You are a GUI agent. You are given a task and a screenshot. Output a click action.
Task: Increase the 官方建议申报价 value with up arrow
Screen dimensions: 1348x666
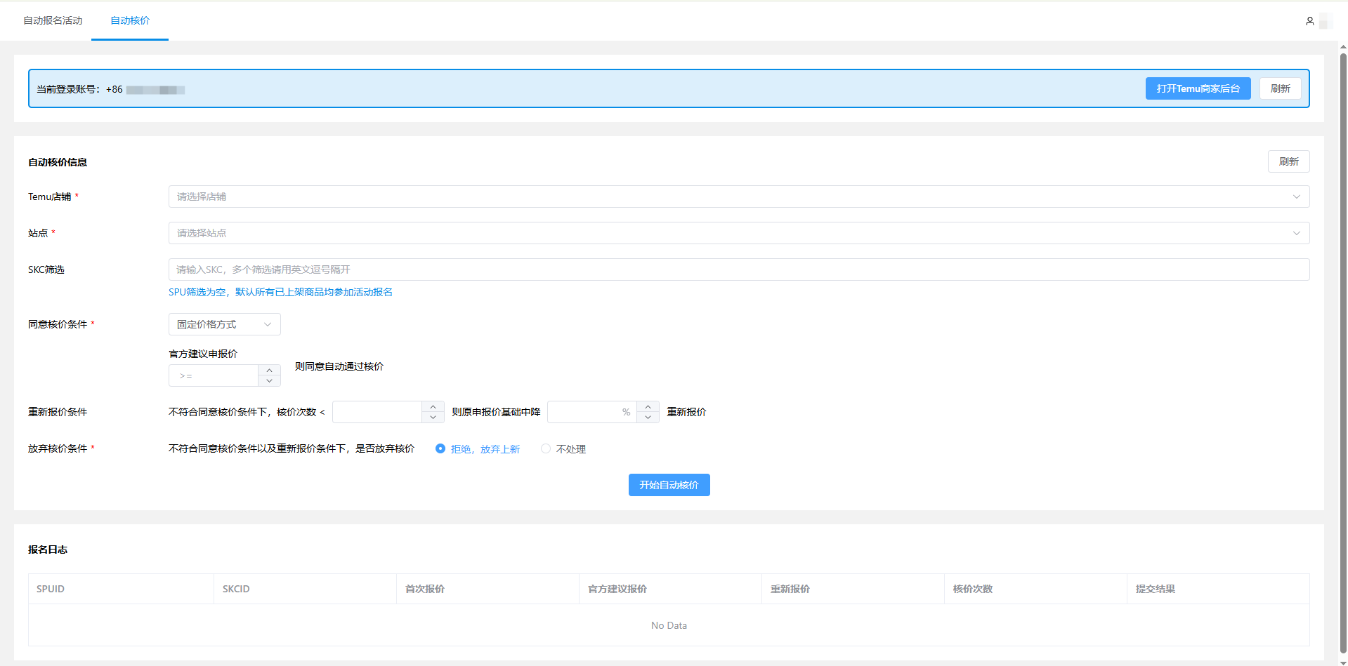click(269, 370)
